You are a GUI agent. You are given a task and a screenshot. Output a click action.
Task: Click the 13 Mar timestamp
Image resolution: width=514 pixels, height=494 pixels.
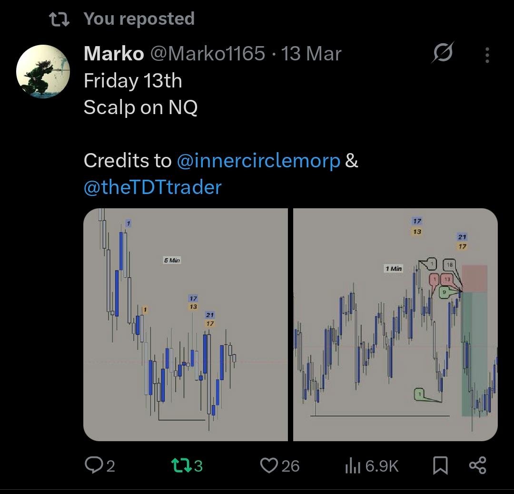point(311,54)
